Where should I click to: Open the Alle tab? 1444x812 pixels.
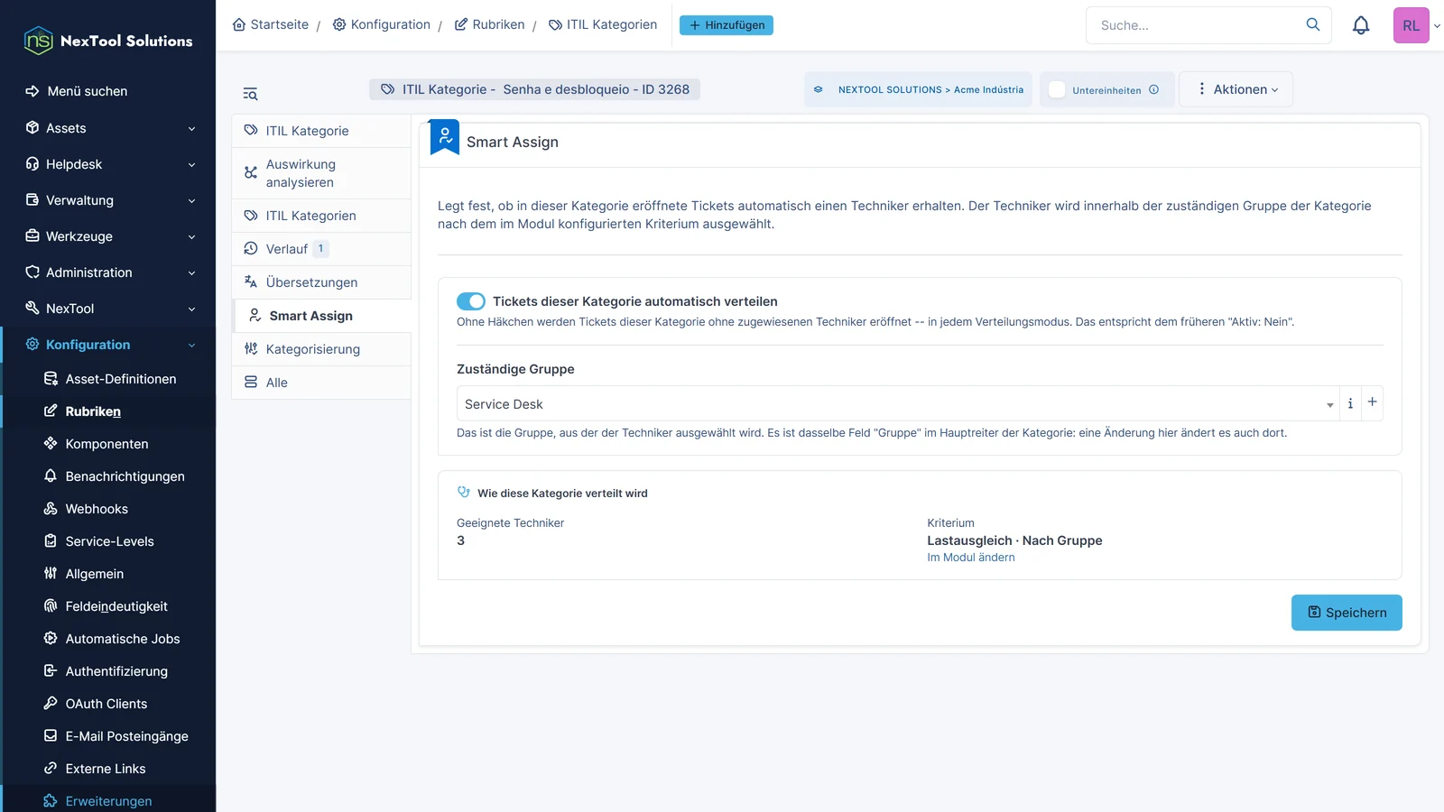coord(321,383)
